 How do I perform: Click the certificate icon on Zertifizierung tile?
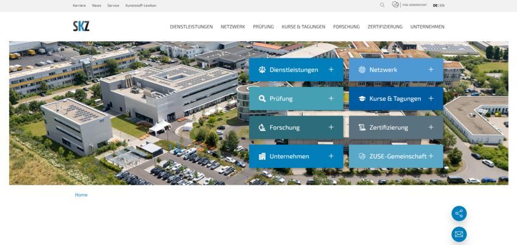click(362, 127)
